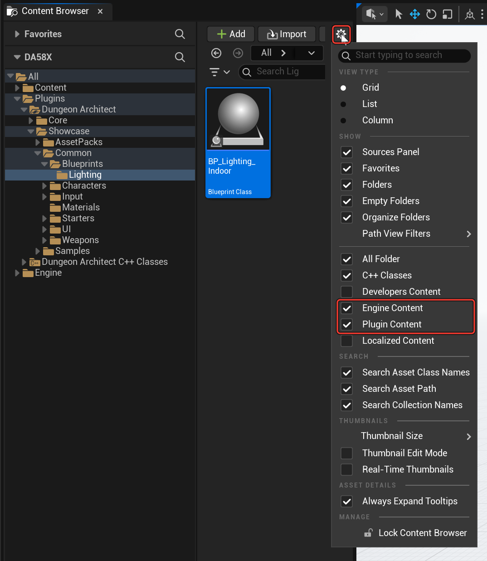This screenshot has height=561, width=487.
Task: Click the viewport Select mode arrow tool
Action: point(399,14)
